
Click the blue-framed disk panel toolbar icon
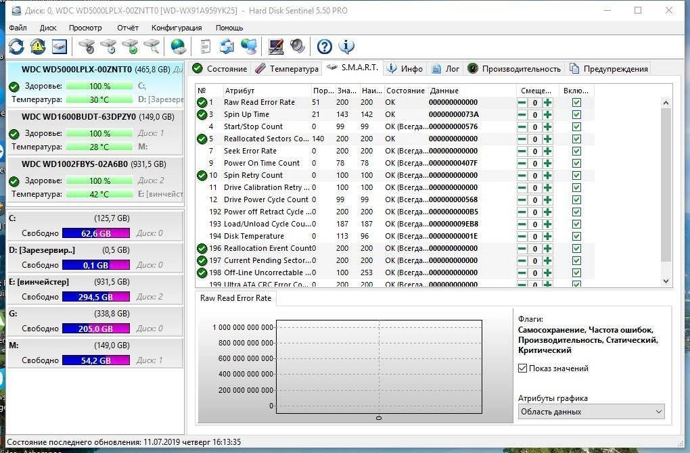tap(60, 46)
